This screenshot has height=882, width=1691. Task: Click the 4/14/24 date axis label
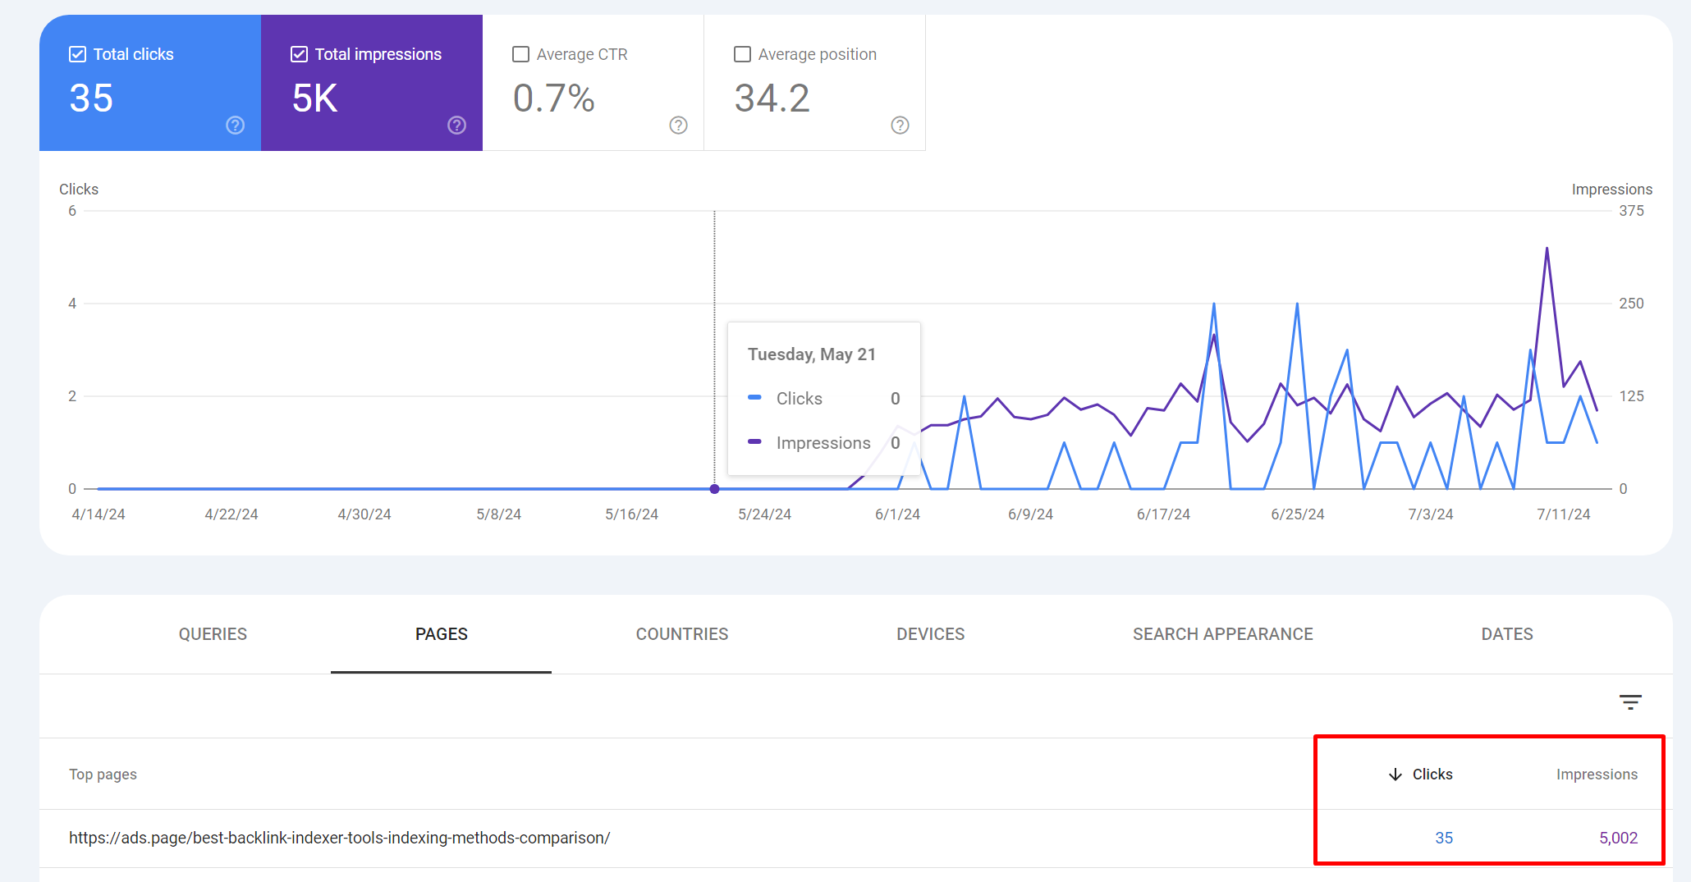pyautogui.click(x=99, y=514)
